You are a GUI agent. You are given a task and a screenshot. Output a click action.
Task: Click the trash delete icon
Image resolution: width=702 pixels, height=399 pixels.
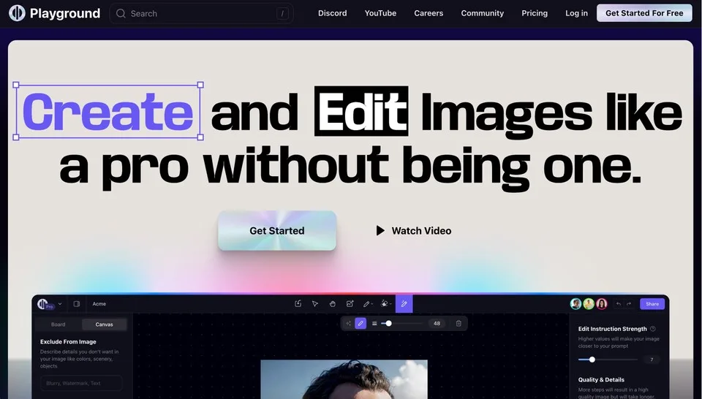(458, 324)
